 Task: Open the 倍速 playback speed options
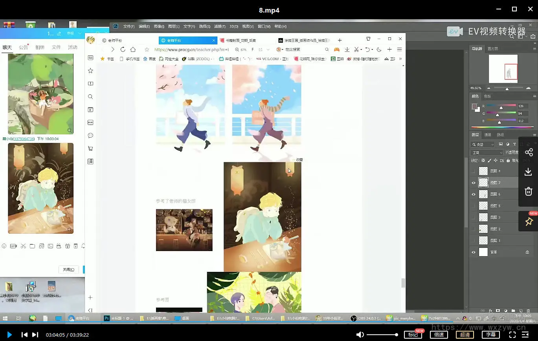pos(439,335)
